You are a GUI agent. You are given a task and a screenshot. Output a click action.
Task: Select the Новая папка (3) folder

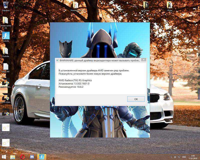tap(5, 23)
